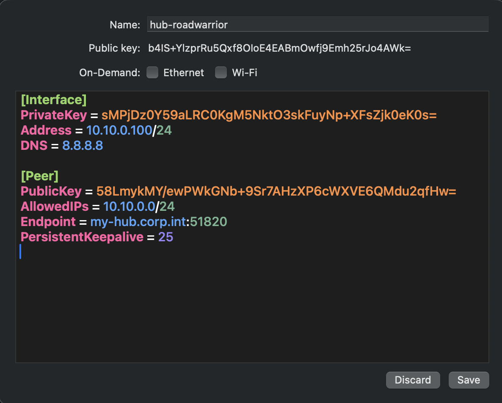Click the On-Demand: label
The image size is (502, 403).
pyautogui.click(x=110, y=73)
